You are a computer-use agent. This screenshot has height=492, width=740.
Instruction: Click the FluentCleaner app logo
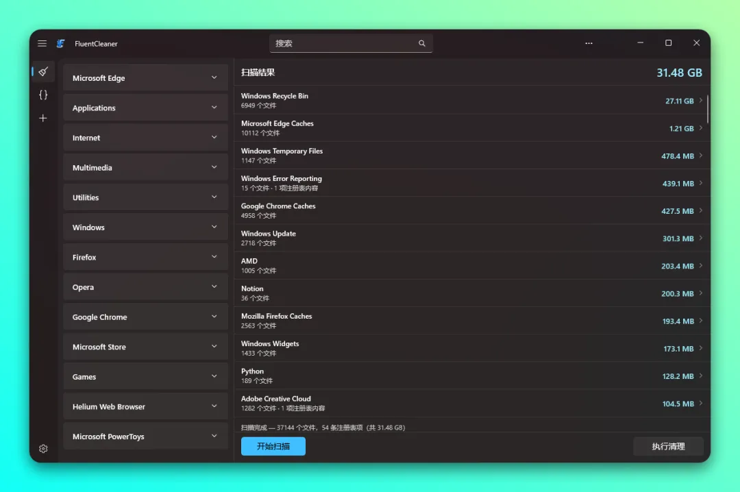point(60,43)
